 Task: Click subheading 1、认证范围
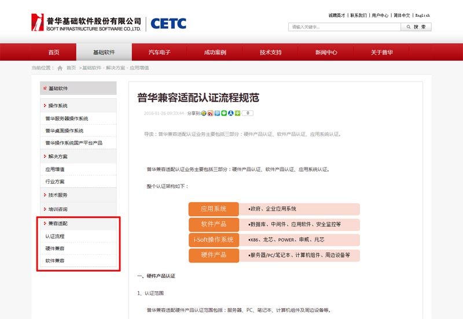(150, 293)
